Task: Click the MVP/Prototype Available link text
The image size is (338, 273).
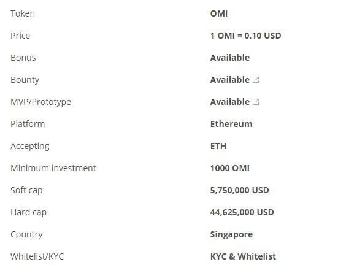Action: pos(230,102)
